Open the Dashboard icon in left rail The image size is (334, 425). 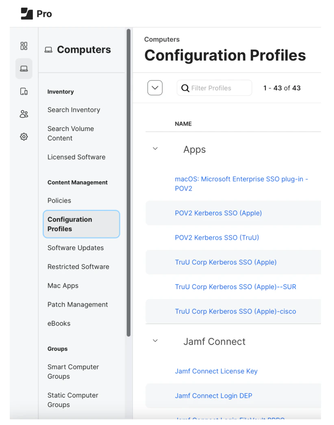pos(24,46)
